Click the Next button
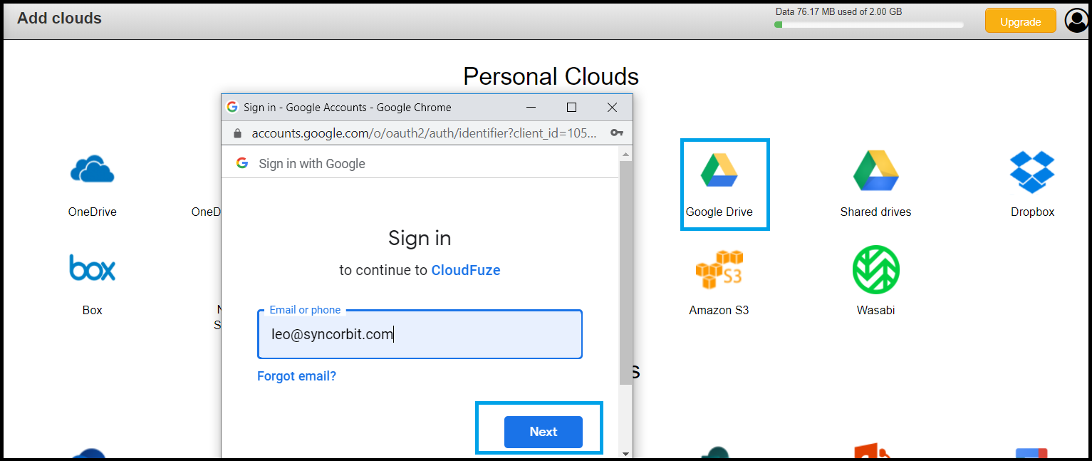The image size is (1092, 461). (x=544, y=432)
